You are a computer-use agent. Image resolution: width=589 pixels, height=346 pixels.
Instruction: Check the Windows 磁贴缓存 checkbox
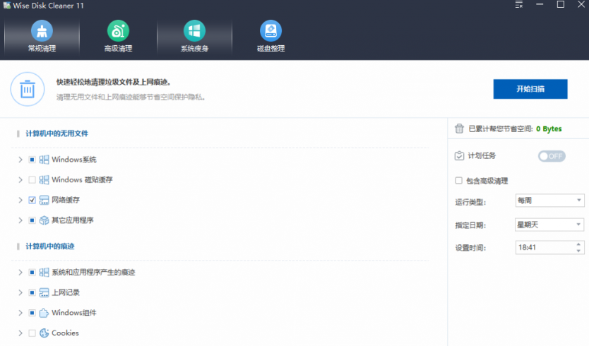32,180
